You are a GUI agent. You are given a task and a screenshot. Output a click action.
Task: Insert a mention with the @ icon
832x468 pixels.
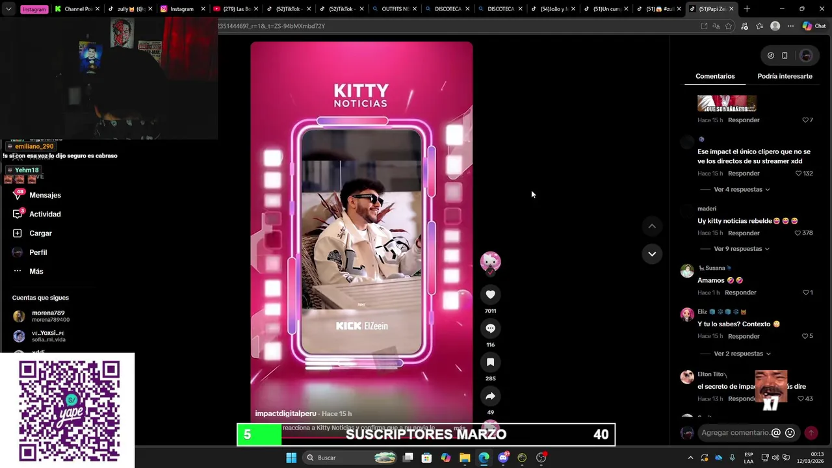pyautogui.click(x=775, y=433)
